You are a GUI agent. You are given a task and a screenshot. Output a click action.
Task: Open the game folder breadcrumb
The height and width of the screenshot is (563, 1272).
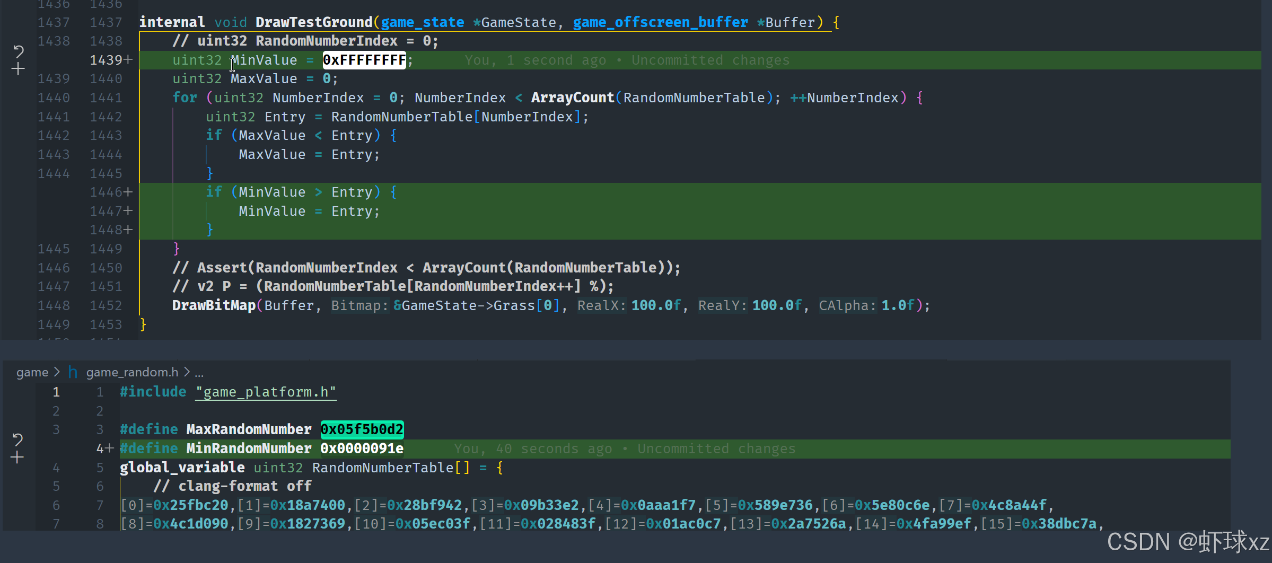pyautogui.click(x=32, y=373)
